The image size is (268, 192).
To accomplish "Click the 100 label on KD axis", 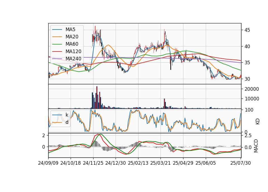I will (249, 110).
